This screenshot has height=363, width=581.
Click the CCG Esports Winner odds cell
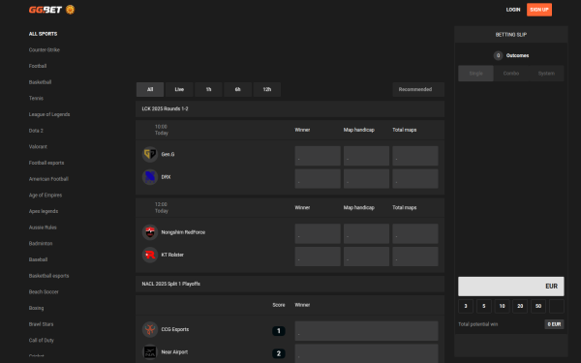click(x=366, y=331)
